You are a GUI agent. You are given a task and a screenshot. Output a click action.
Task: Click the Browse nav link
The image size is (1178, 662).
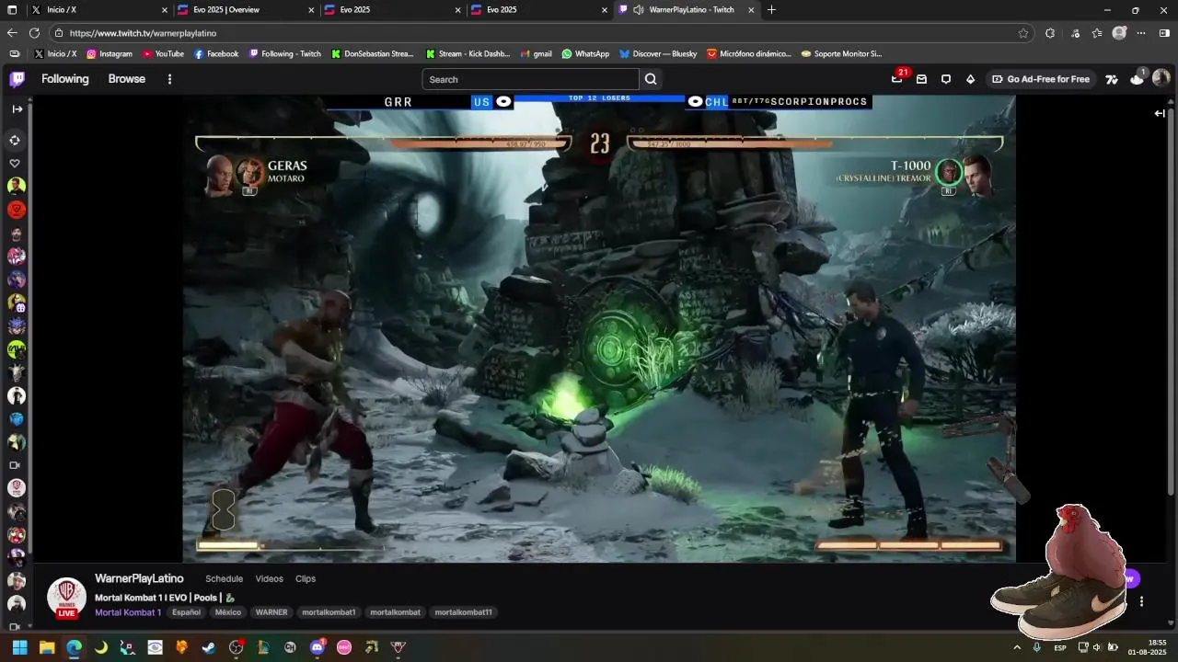[x=127, y=79]
